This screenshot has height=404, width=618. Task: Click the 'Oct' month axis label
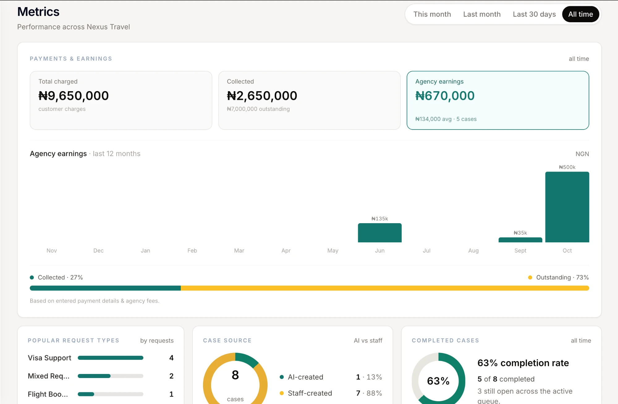click(567, 251)
